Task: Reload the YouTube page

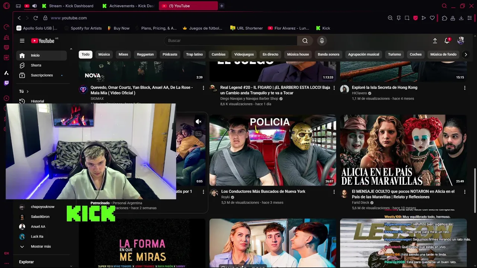Action: [x=35, y=18]
